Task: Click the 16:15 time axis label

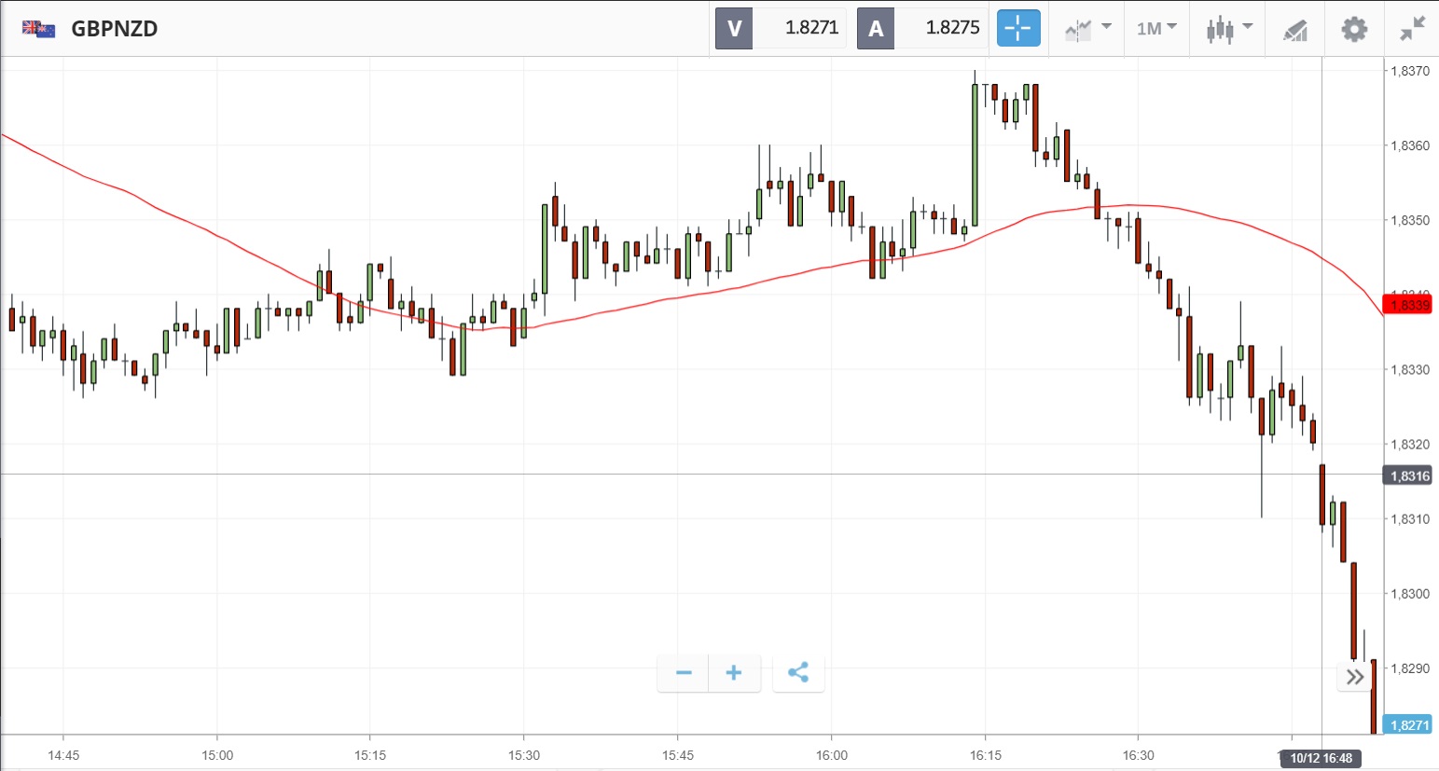Action: [985, 755]
